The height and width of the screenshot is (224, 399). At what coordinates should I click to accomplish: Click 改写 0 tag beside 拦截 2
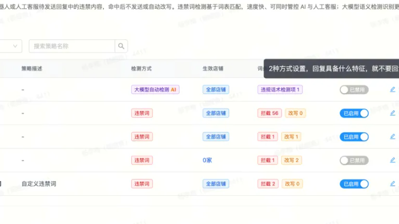(x=292, y=184)
